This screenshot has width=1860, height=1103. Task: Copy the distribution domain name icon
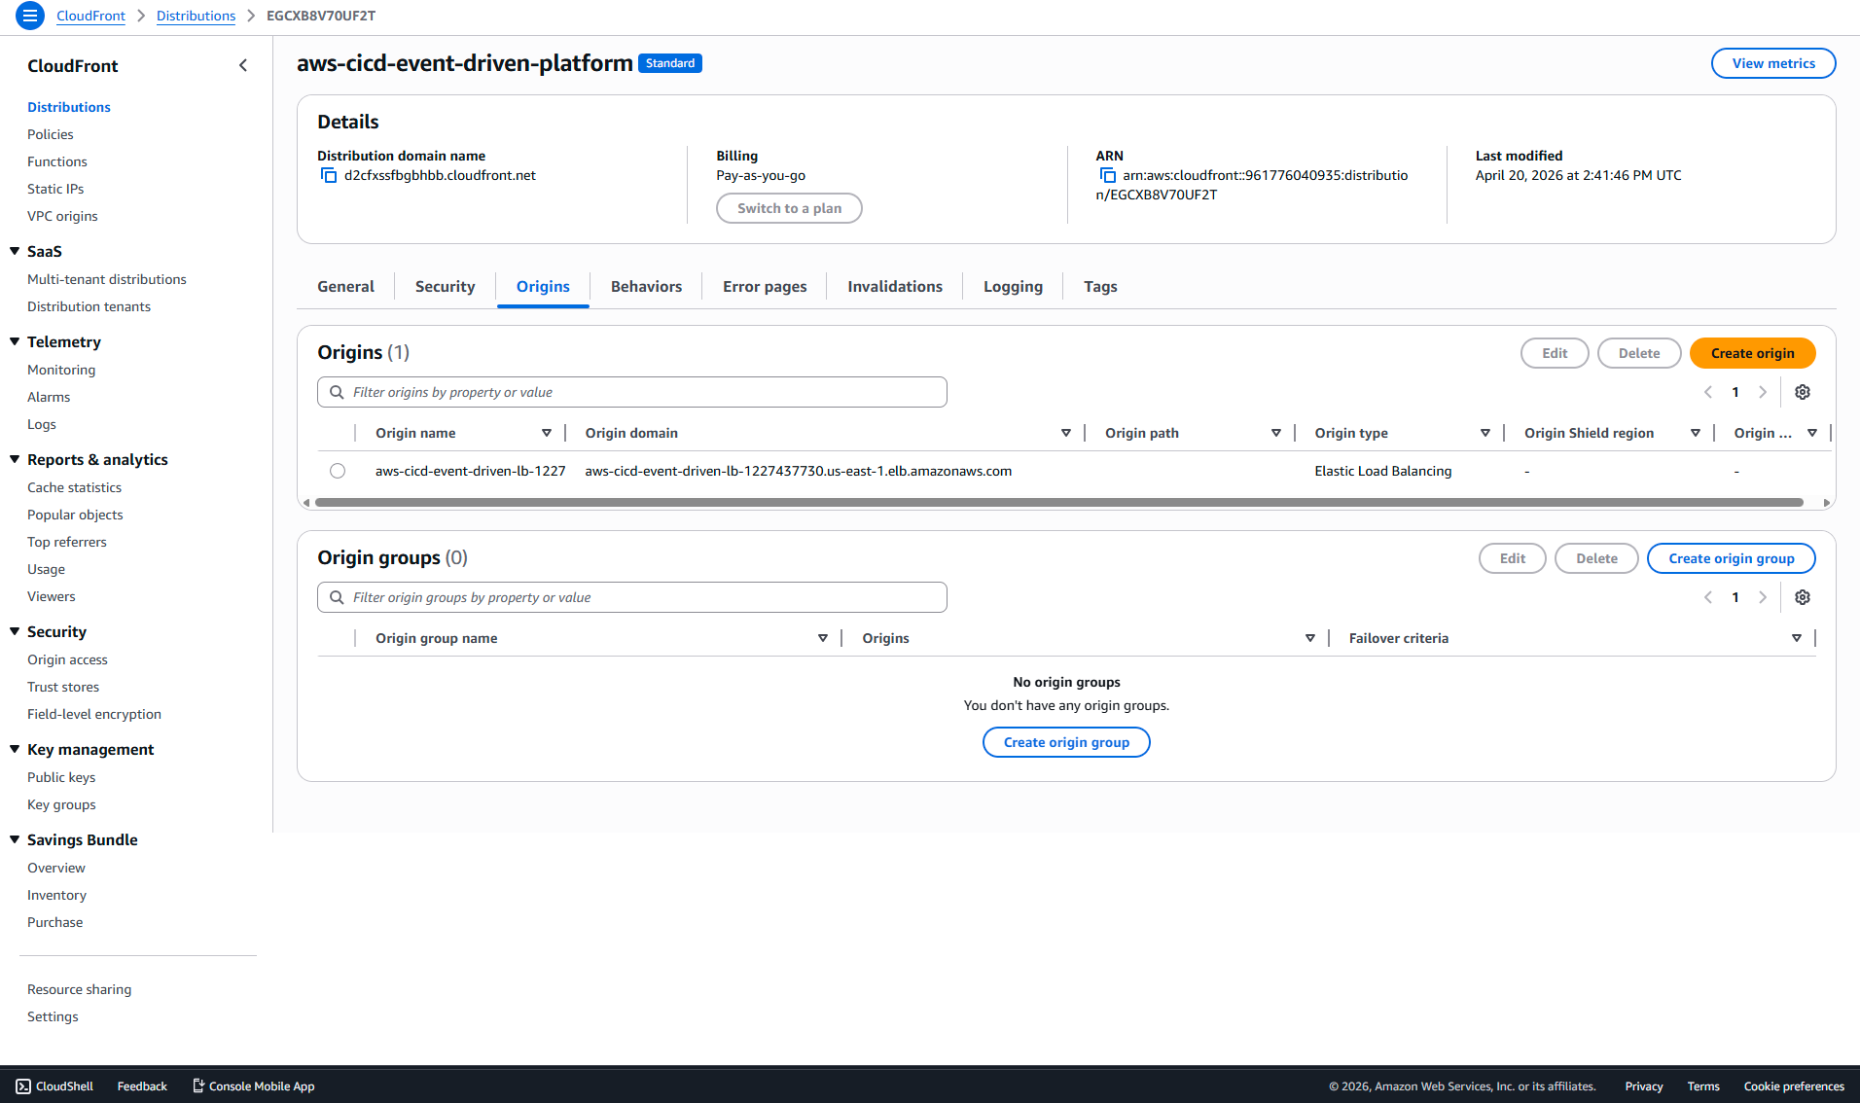[x=329, y=175]
